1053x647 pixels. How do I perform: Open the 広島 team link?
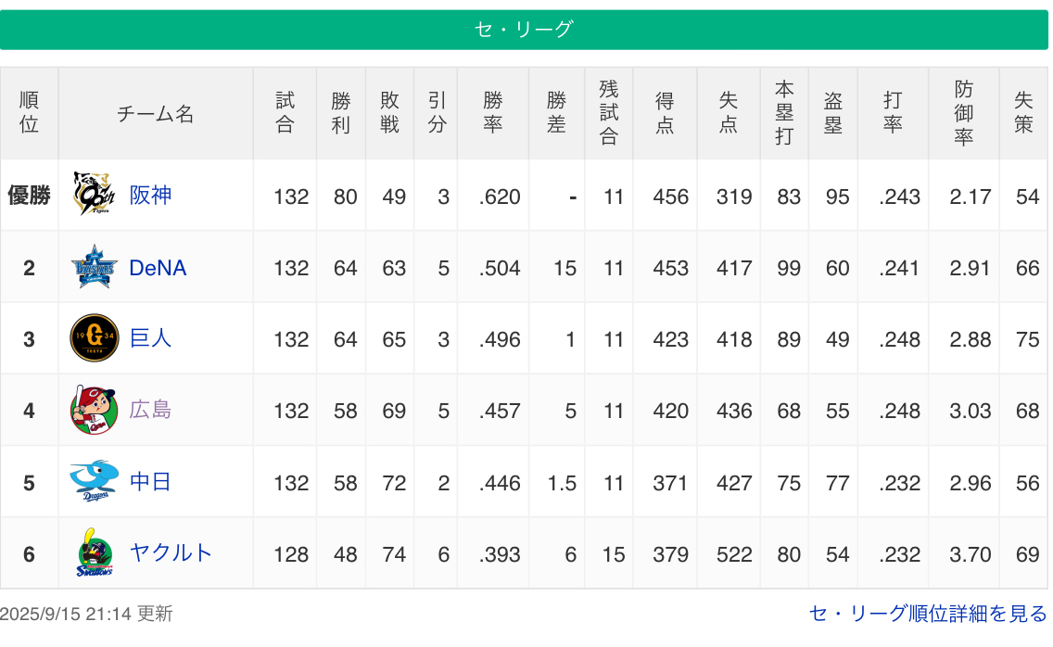point(150,410)
